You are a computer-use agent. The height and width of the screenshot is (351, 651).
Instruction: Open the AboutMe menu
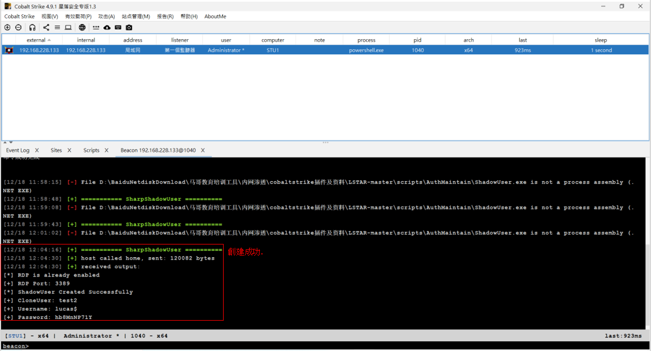coord(215,17)
